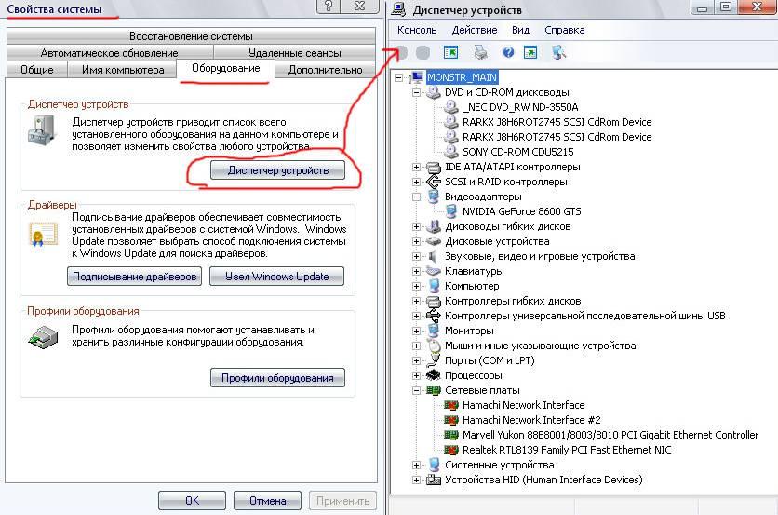Open the Вид menu

point(520,30)
